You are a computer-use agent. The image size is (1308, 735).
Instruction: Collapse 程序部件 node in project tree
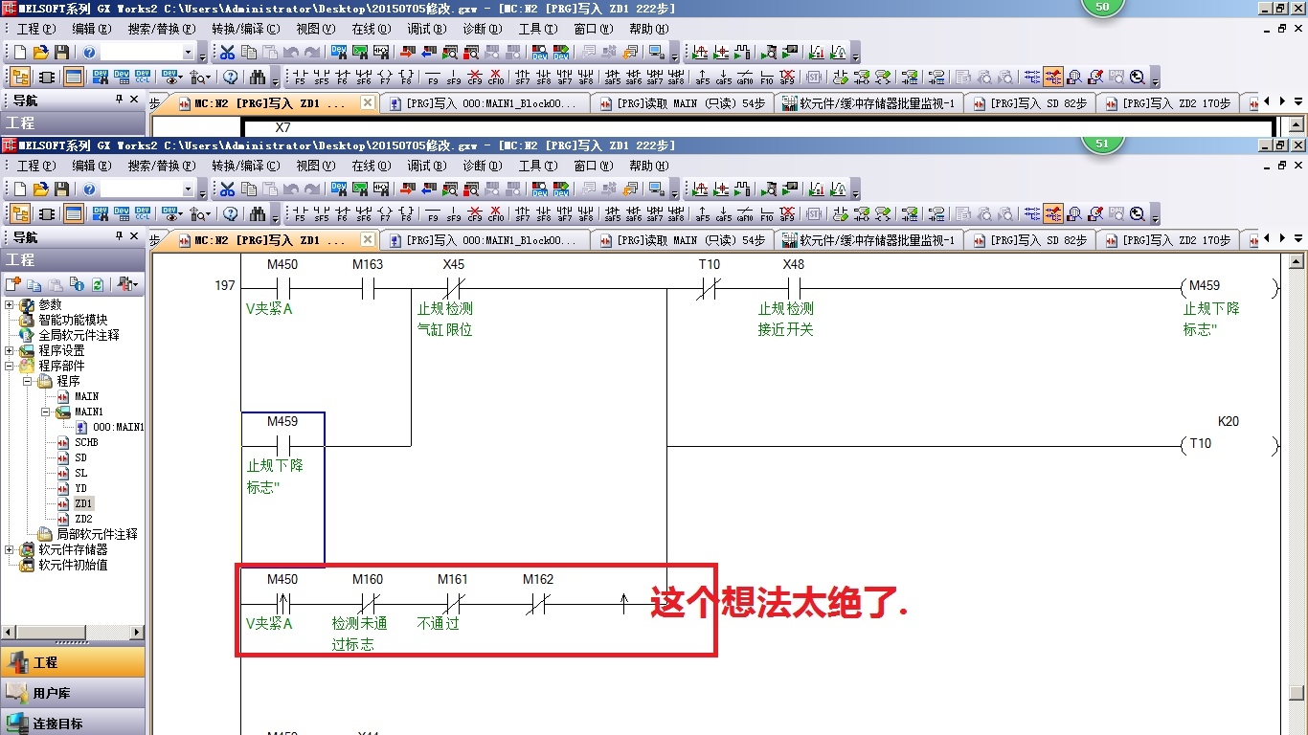pos(10,367)
